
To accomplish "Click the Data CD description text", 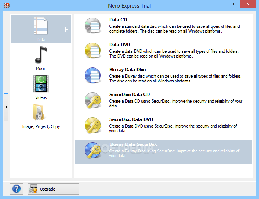I will [x=174, y=29].
